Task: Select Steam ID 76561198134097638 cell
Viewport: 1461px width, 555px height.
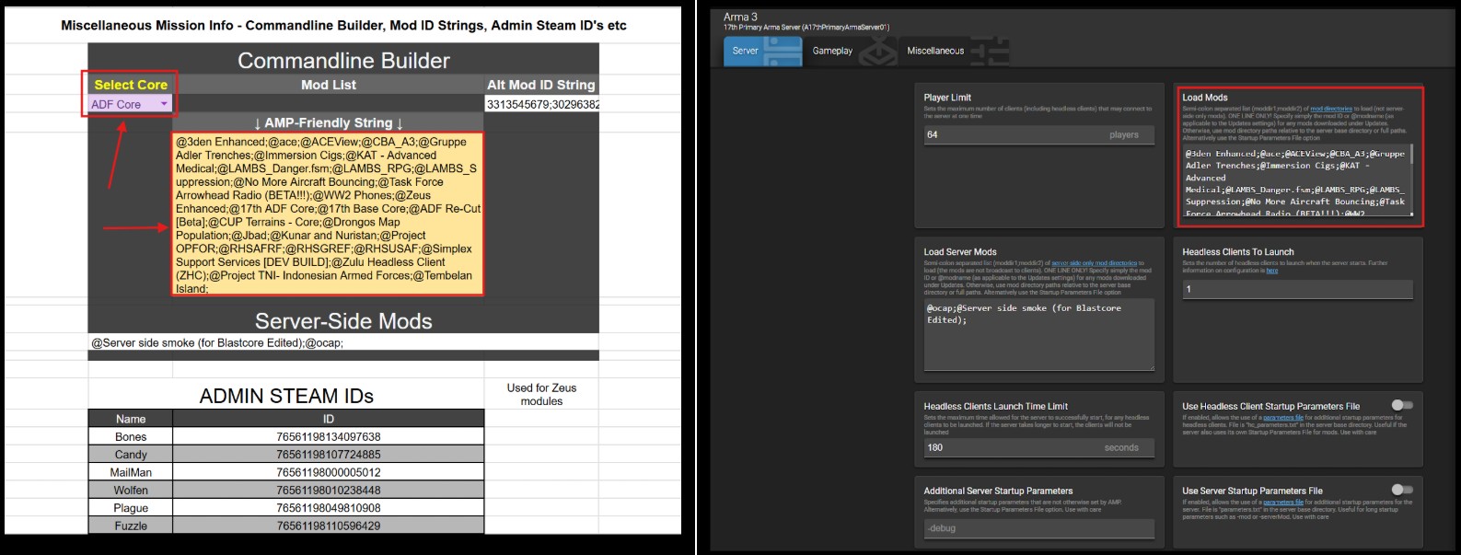Action: coord(328,436)
